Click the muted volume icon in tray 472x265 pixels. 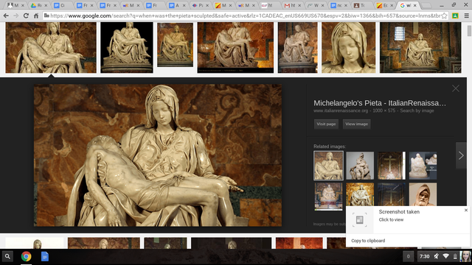[436, 256]
